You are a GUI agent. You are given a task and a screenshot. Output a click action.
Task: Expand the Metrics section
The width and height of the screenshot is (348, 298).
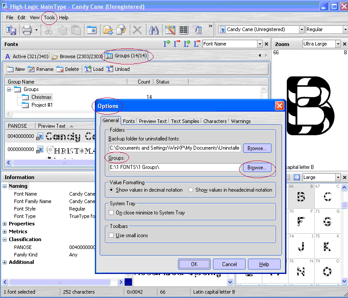[x=5, y=231]
